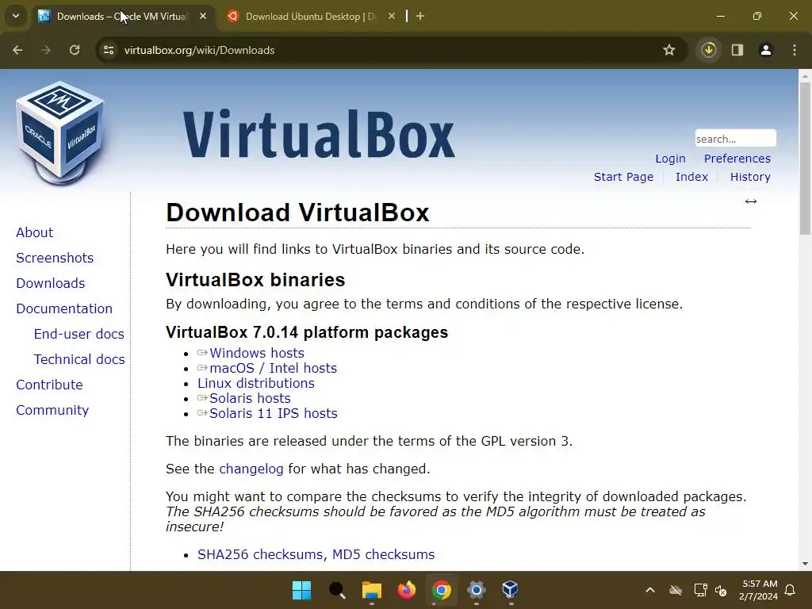Open Screenshots in the sidebar
Screen dimensions: 812x609
(x=55, y=258)
